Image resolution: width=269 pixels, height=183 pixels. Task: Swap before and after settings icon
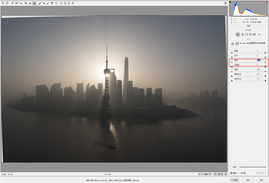[x=219, y=174]
